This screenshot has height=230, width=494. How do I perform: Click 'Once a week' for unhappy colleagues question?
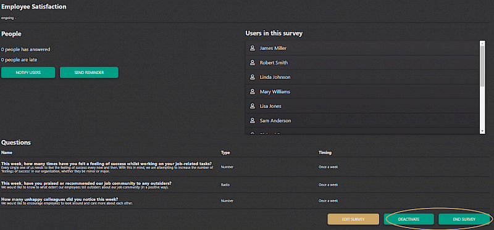tap(328, 201)
